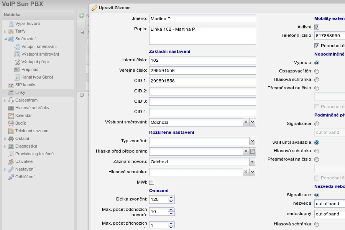Select the Vypnuto radio button
Image resolution: width=345 pixels, height=230 pixels.
tap(317, 63)
